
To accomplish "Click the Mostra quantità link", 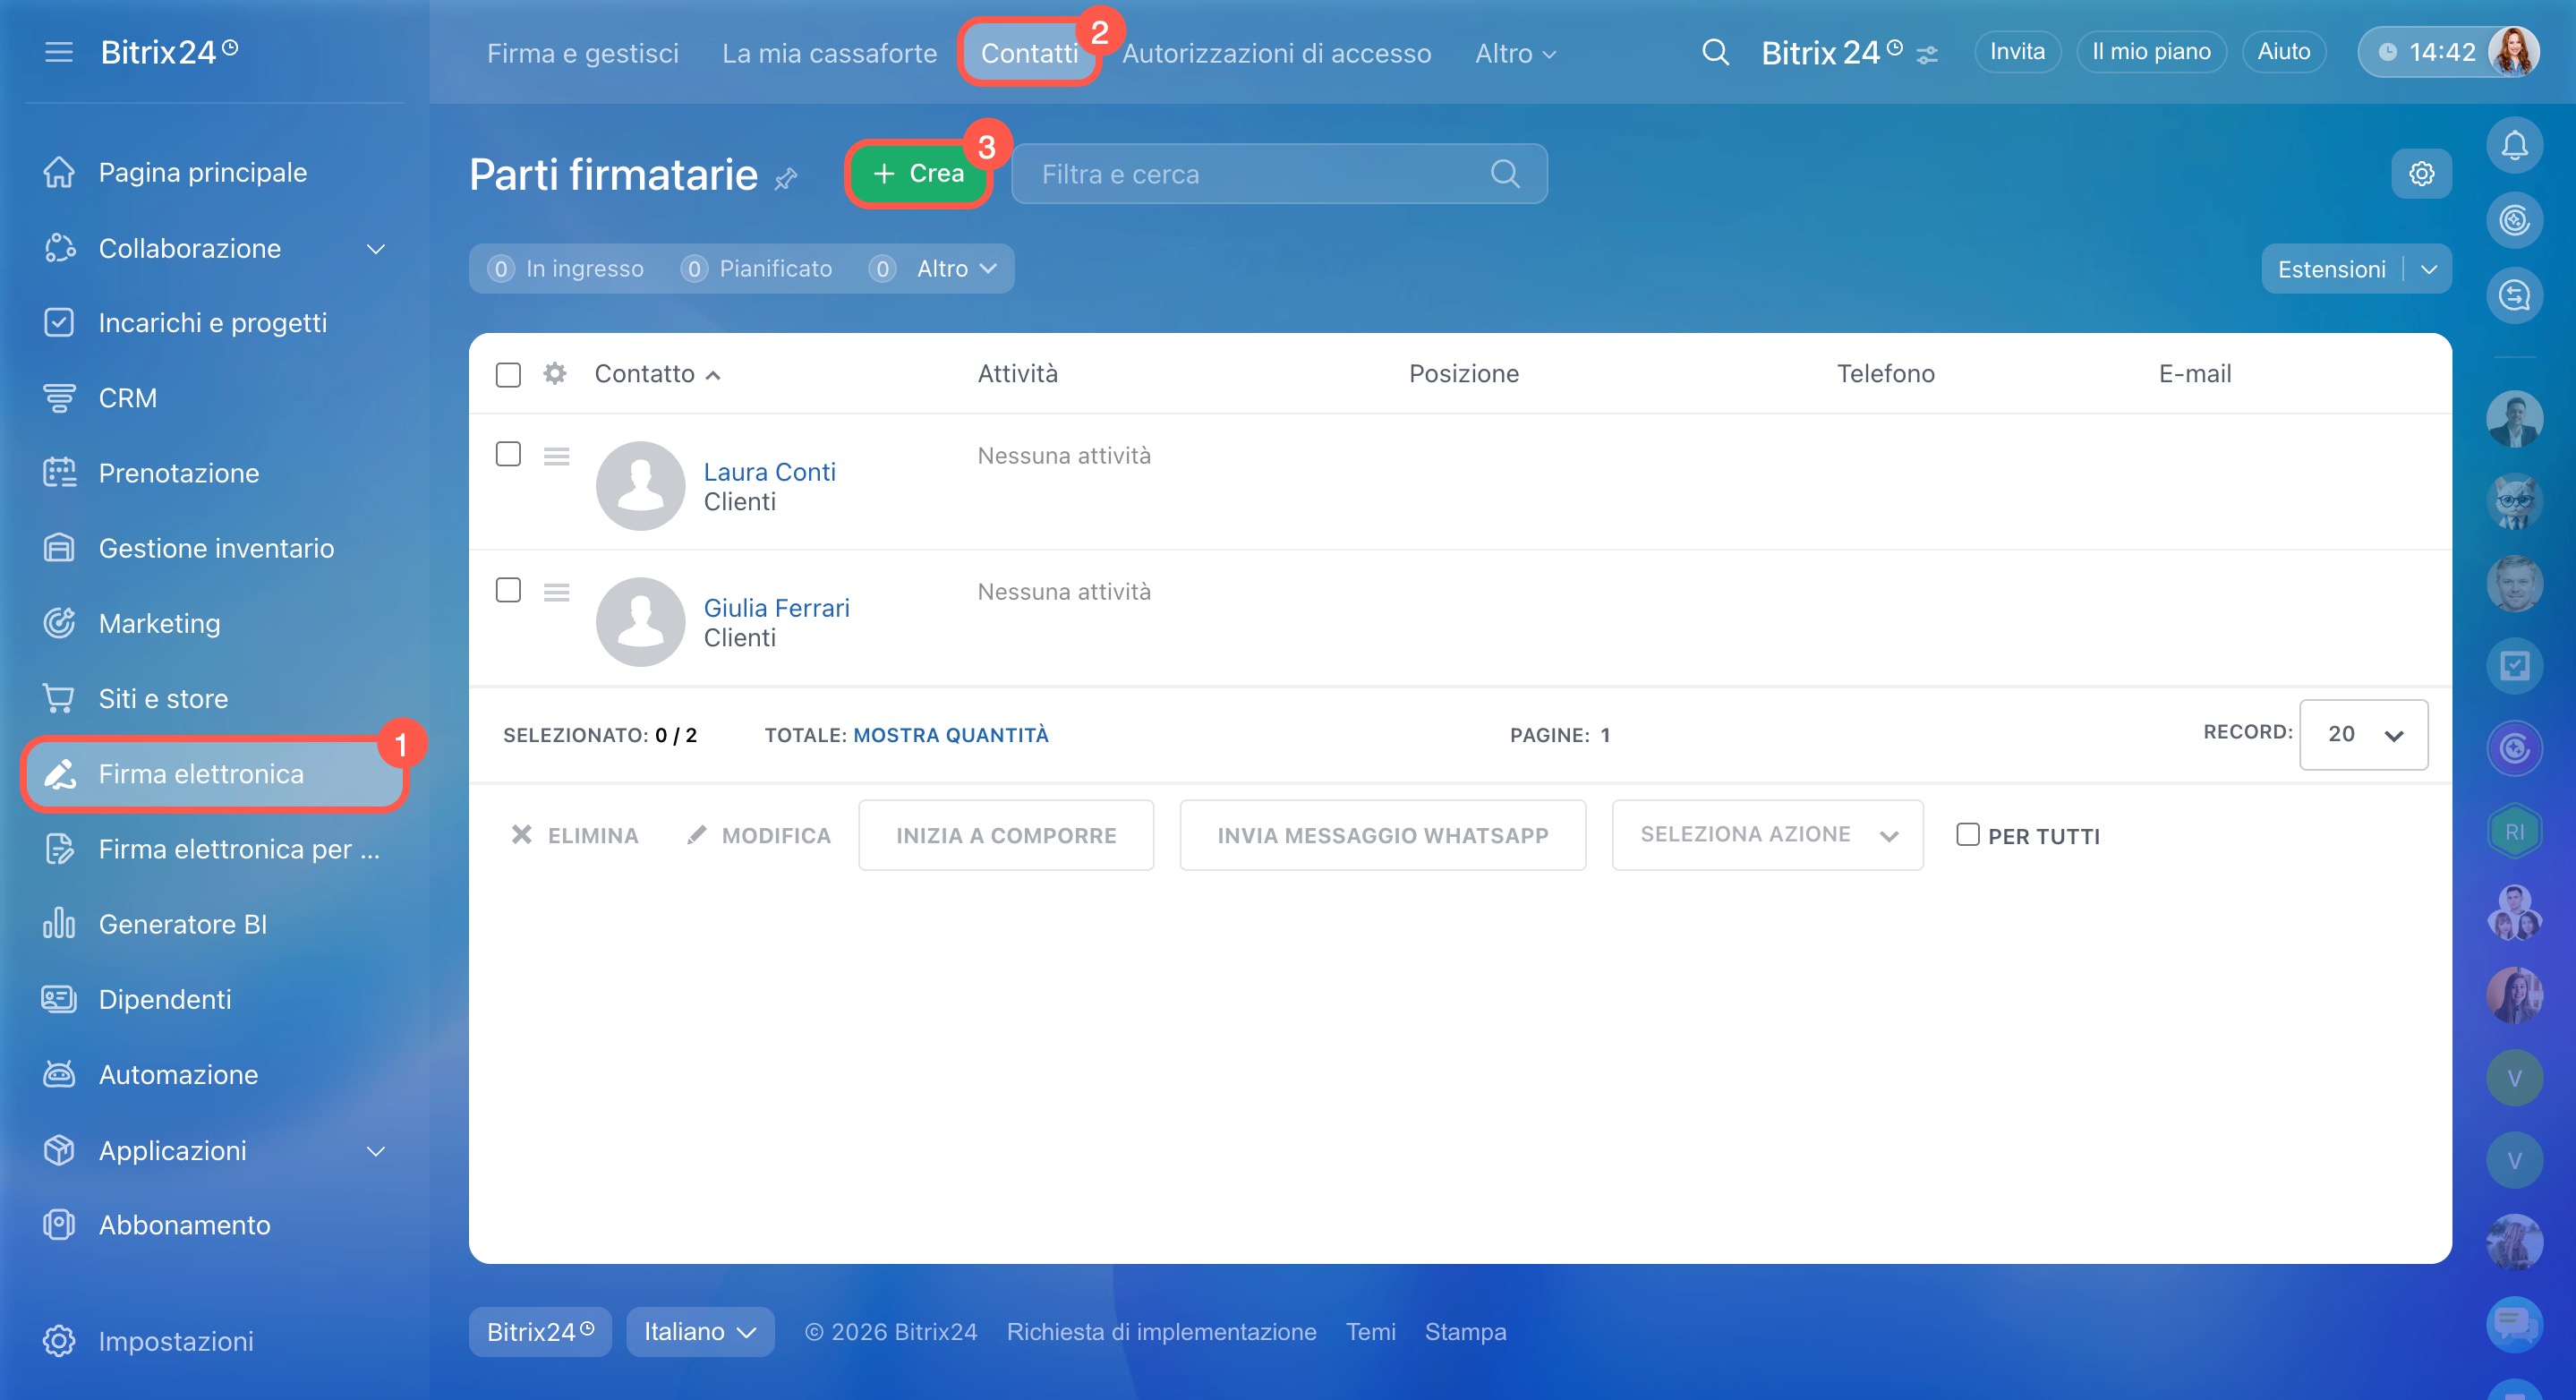I will point(950,735).
